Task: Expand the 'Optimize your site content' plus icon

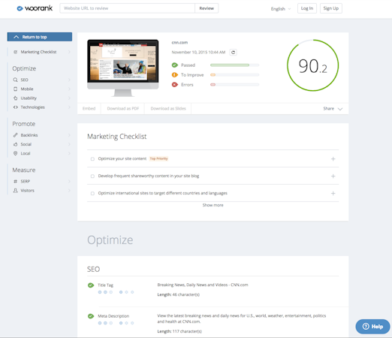Action: point(333,159)
